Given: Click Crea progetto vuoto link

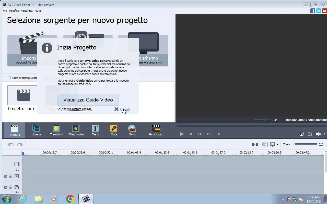Looking at the screenshot, I should [22, 78].
